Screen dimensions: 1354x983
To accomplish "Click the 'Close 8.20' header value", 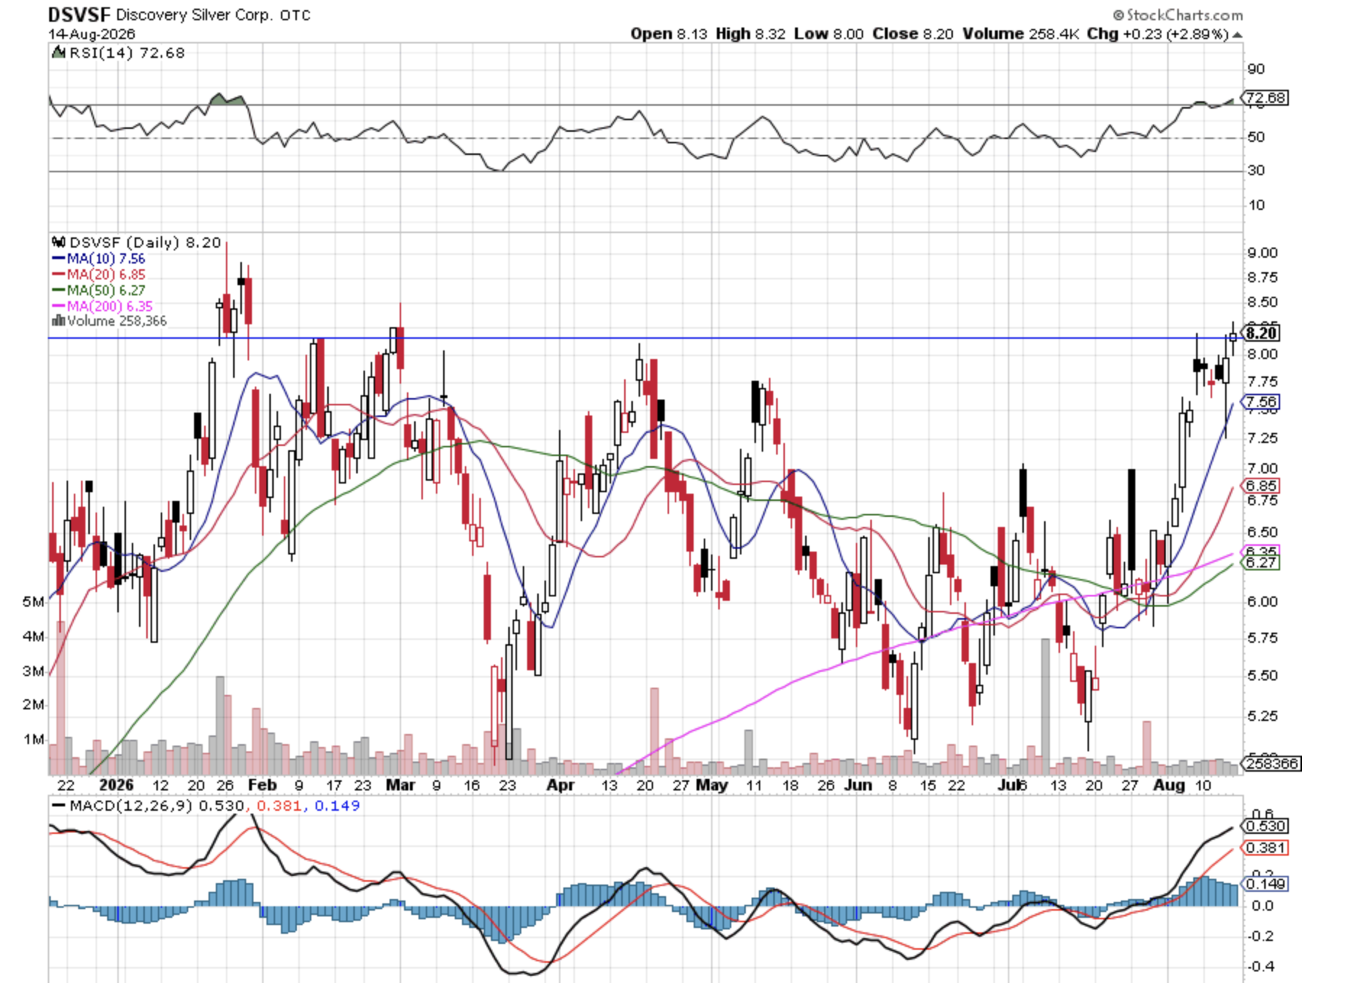I will click(912, 34).
